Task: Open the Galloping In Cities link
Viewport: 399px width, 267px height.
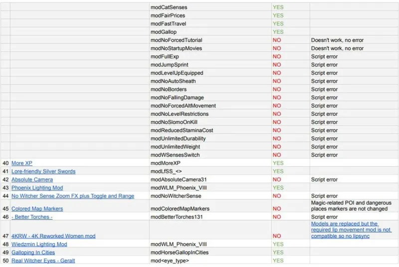Action: (x=33, y=253)
